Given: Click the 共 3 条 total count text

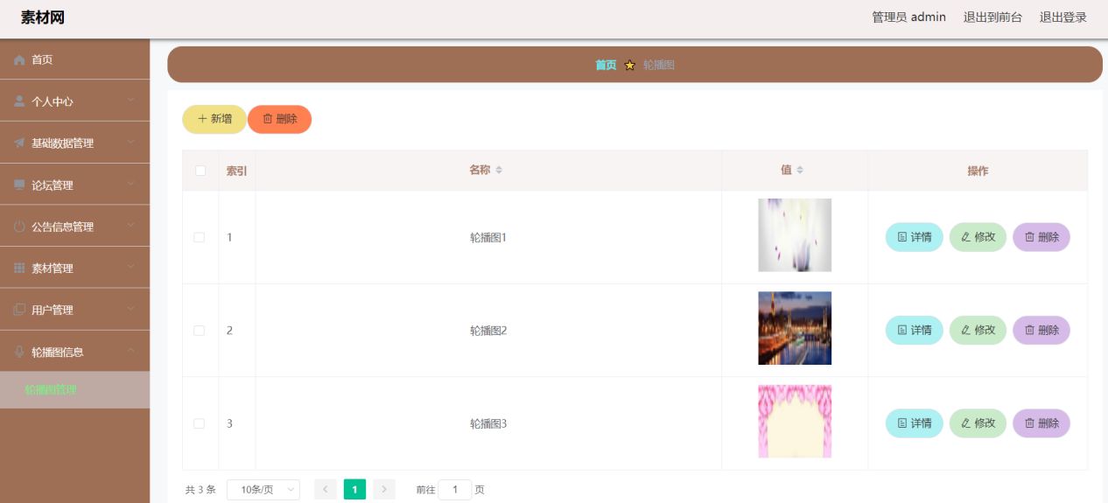Looking at the screenshot, I should click(x=200, y=490).
